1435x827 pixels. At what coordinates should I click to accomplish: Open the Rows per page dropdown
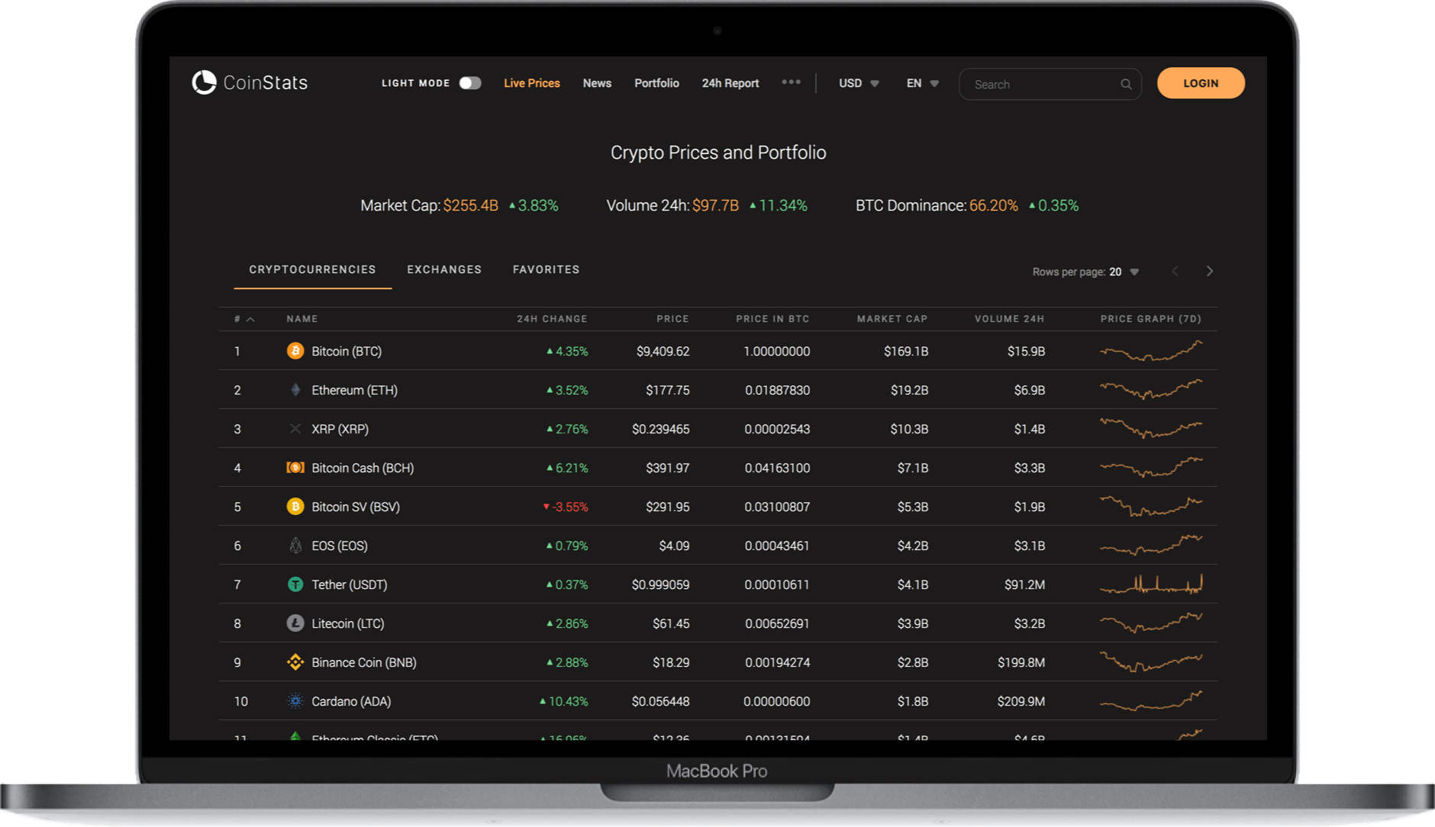1124,272
